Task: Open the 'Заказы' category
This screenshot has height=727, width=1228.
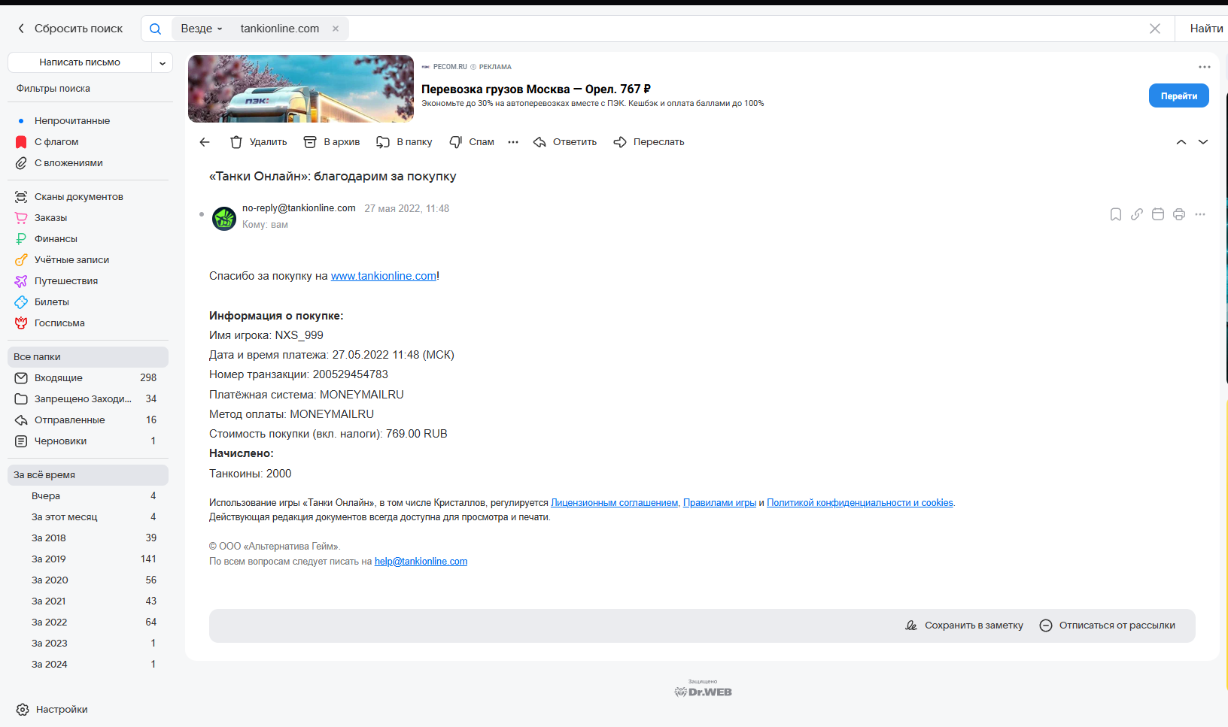Action: point(50,218)
